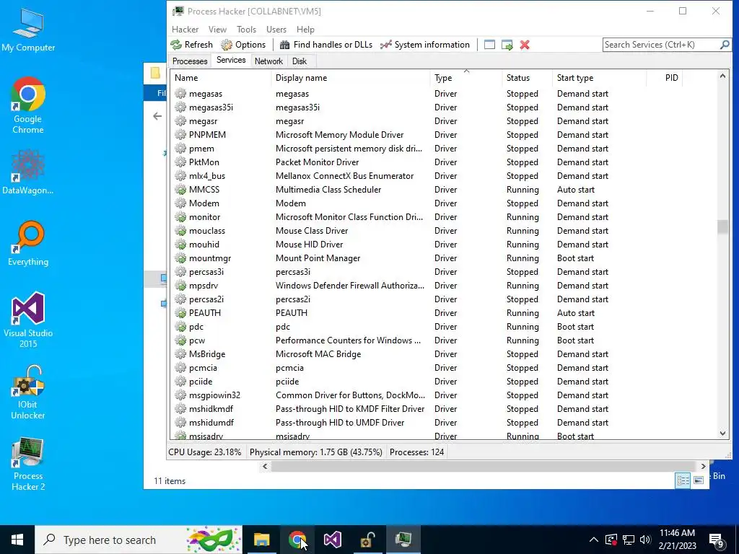Image resolution: width=739 pixels, height=554 pixels.
Task: Open the Hacker menu
Action: [x=185, y=29]
